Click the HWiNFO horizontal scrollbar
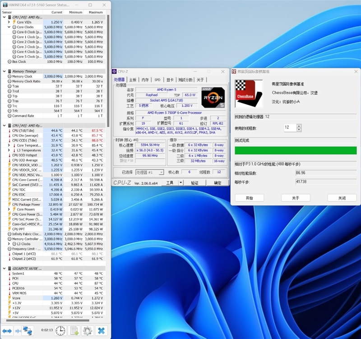 [x=48, y=320]
